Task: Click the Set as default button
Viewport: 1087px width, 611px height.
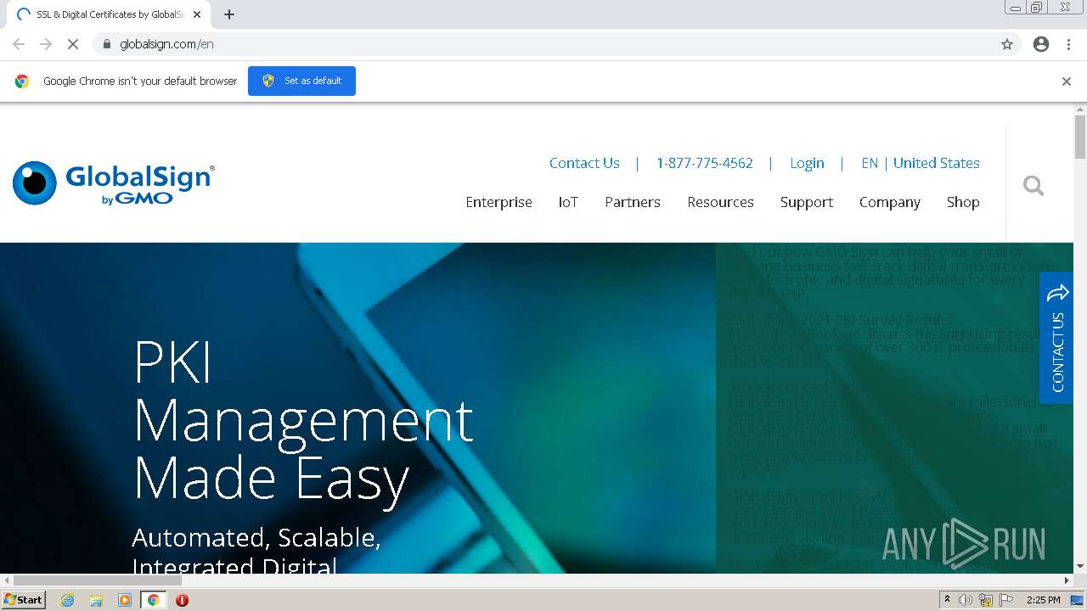Action: pos(301,81)
